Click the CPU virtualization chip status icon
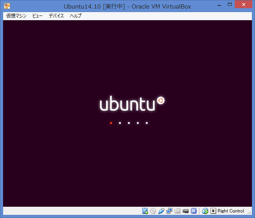 coord(194,211)
